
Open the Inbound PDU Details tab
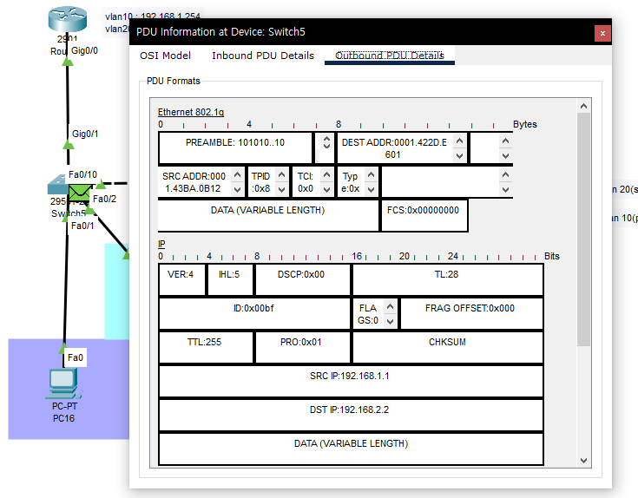(x=263, y=56)
